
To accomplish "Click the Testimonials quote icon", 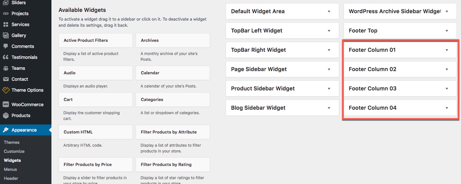I will tap(5, 57).
